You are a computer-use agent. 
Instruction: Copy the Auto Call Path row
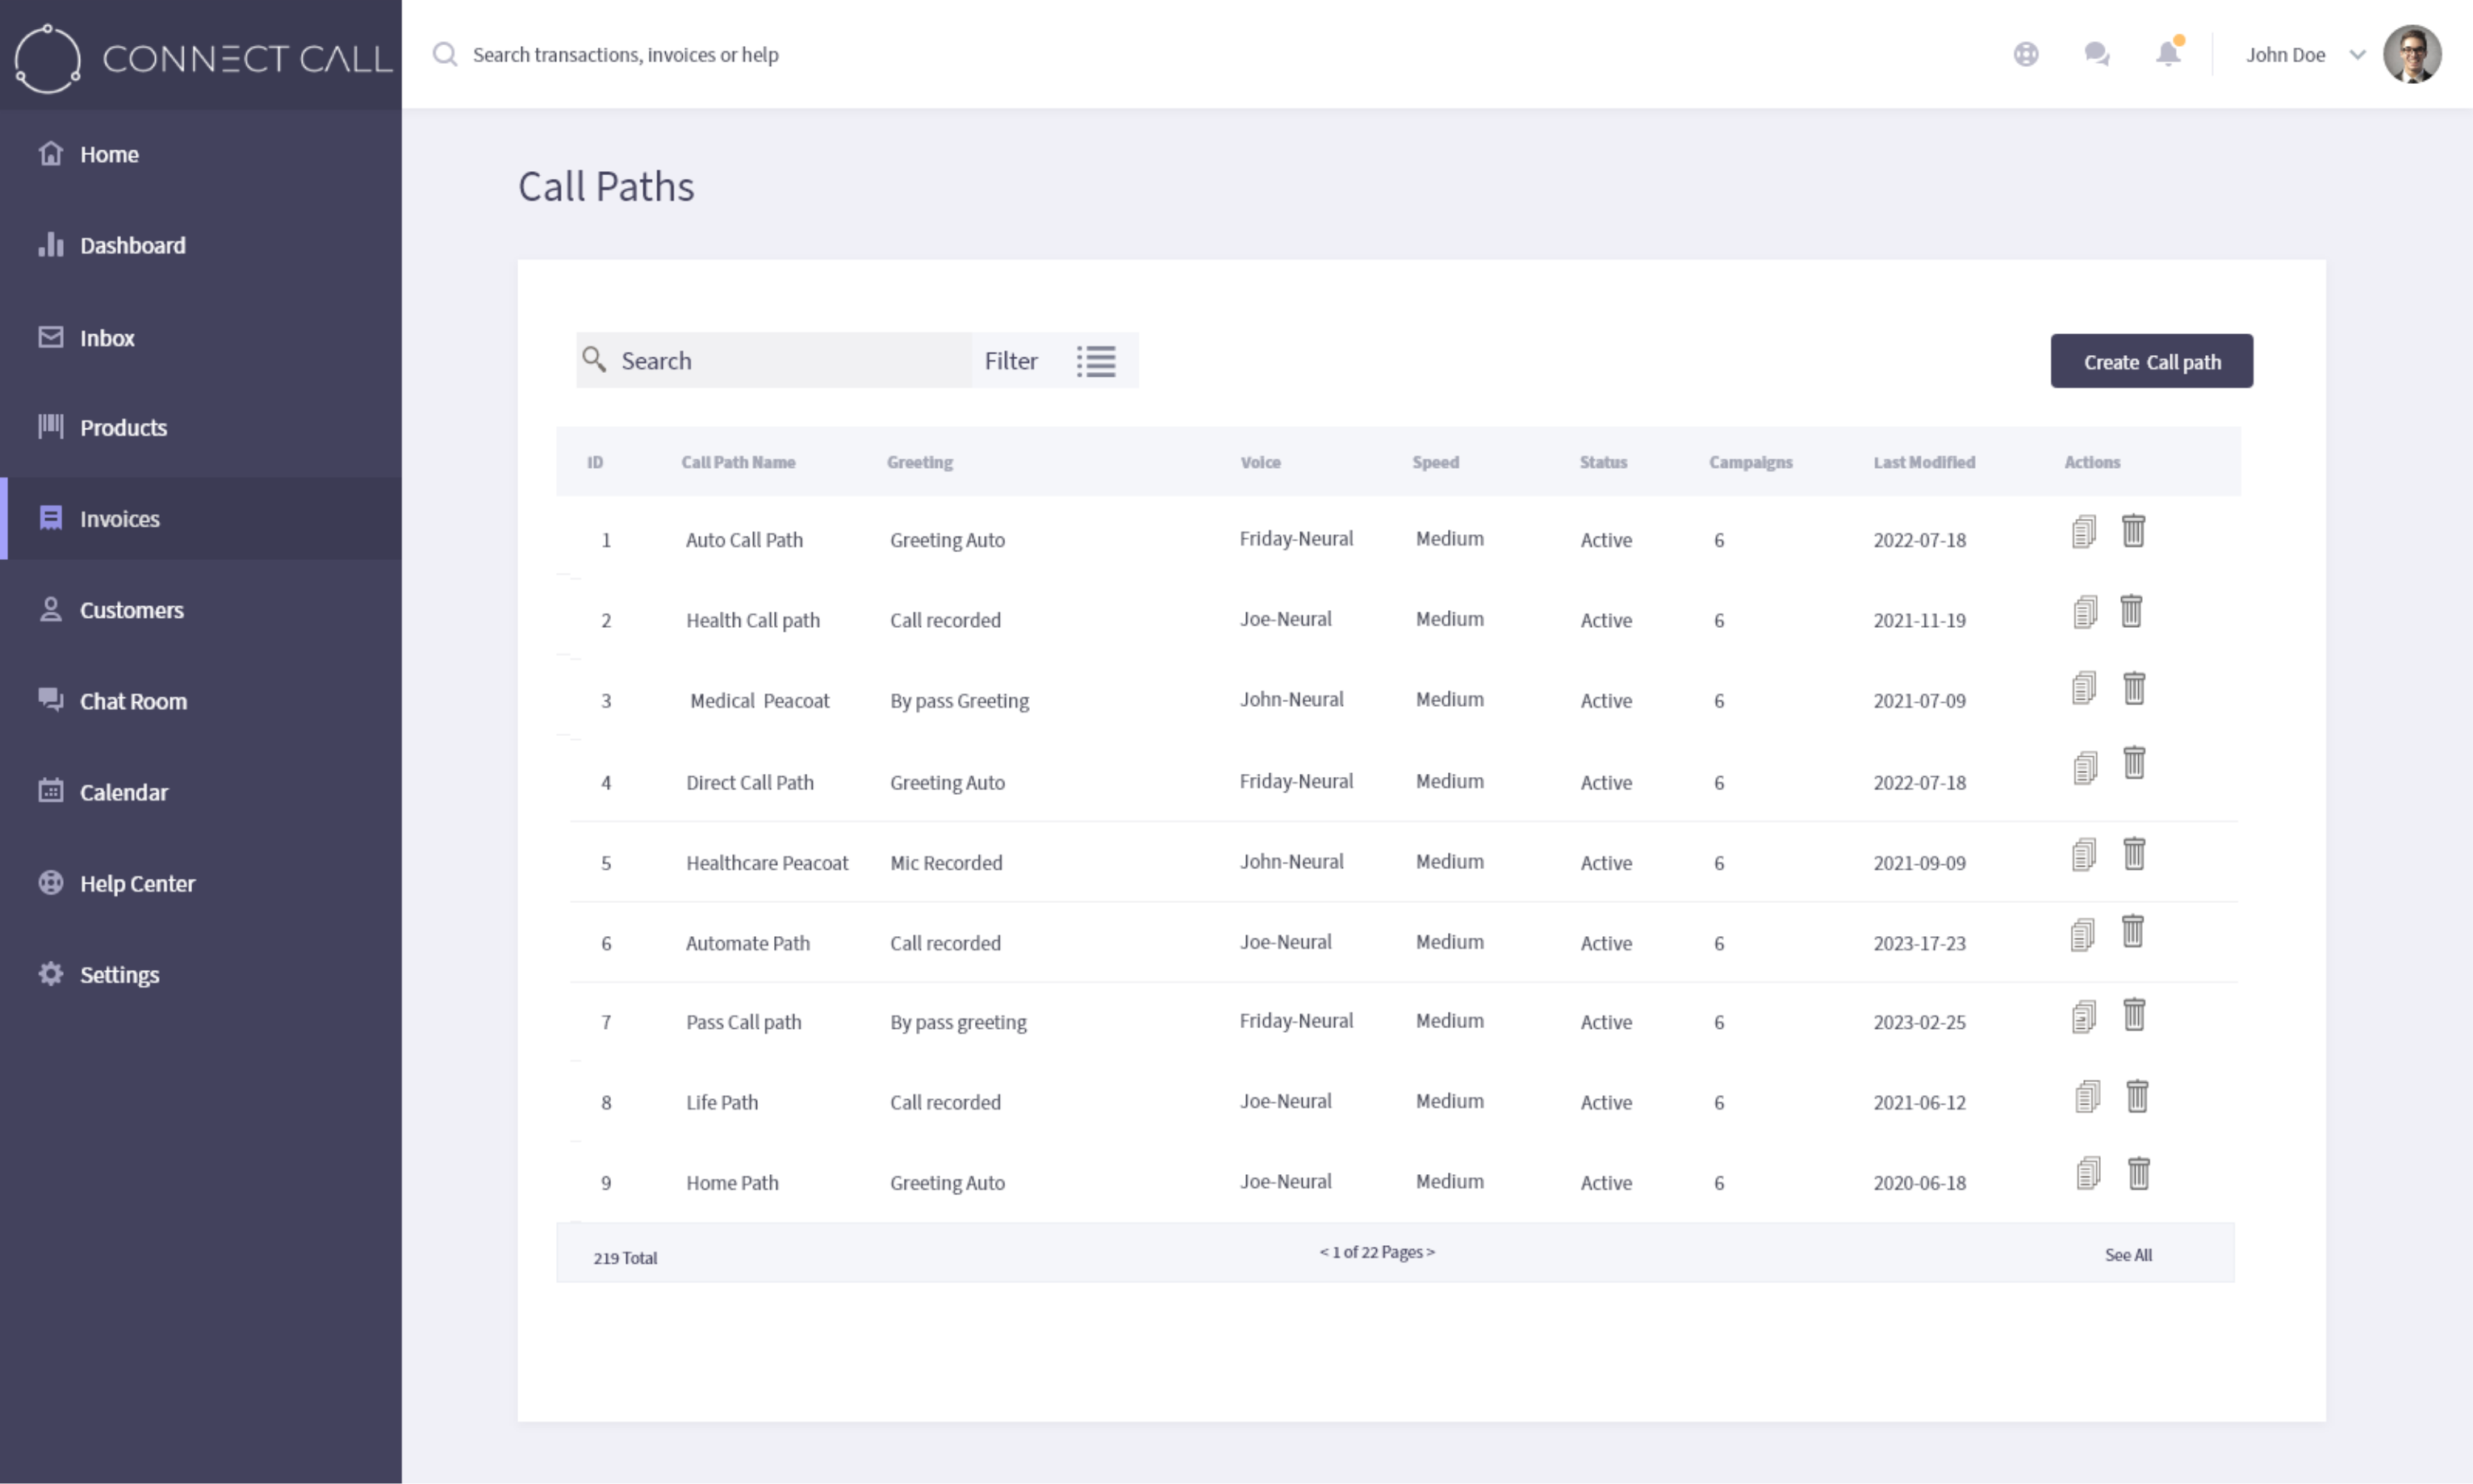[x=2084, y=532]
